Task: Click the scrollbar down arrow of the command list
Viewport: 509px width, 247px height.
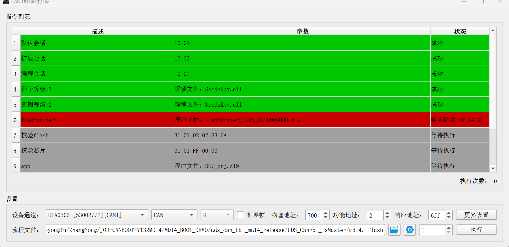Action: click(492, 169)
